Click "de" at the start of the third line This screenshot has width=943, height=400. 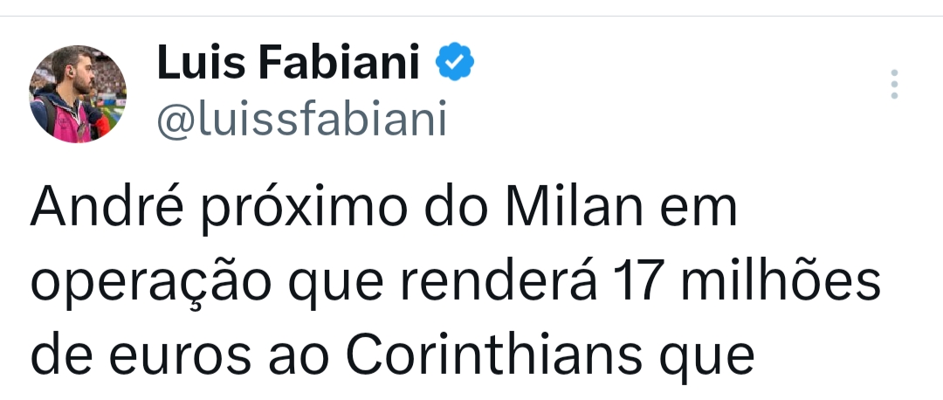point(59,355)
